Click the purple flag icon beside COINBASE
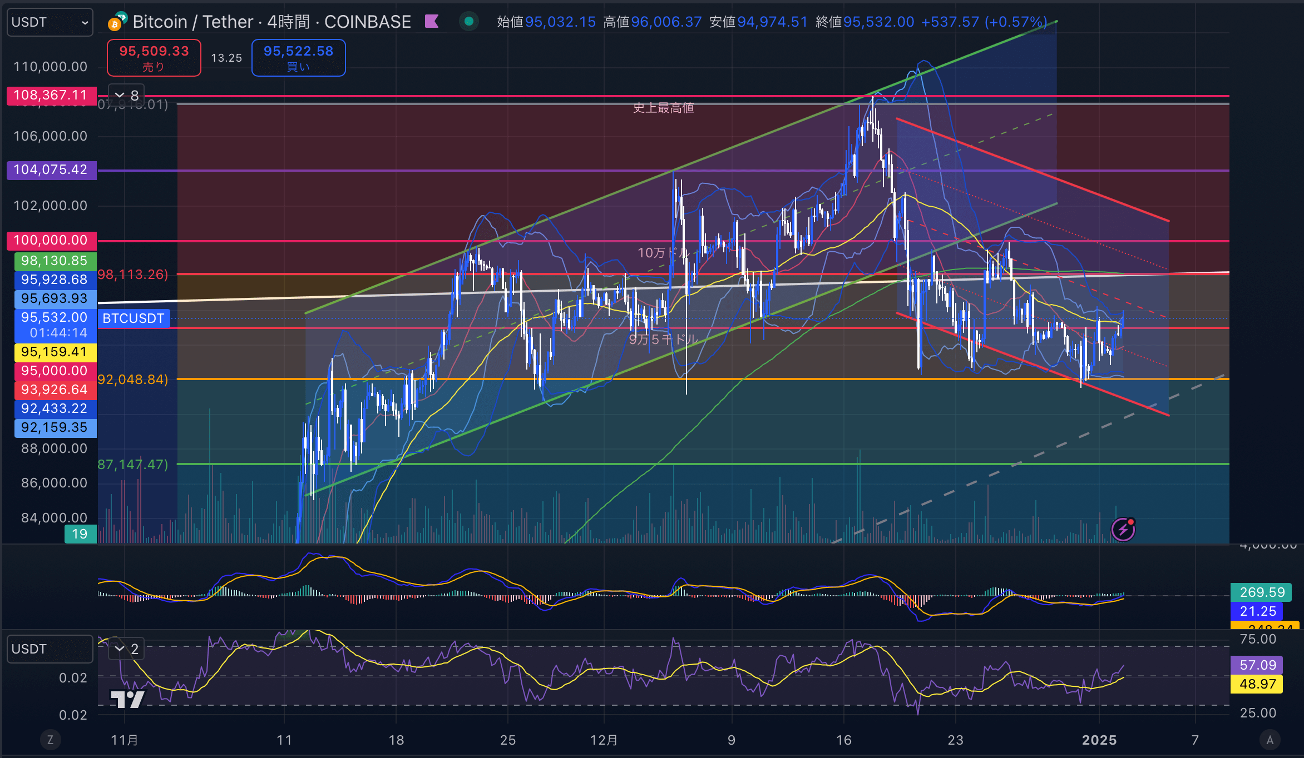Image resolution: width=1304 pixels, height=758 pixels. [x=432, y=22]
